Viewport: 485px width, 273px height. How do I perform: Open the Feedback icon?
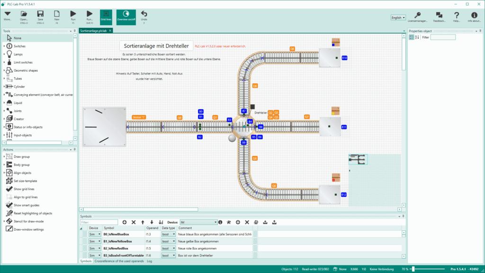pos(439,17)
